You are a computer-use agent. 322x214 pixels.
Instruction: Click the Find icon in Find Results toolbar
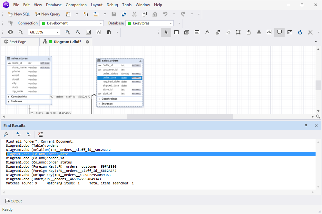click(6, 135)
